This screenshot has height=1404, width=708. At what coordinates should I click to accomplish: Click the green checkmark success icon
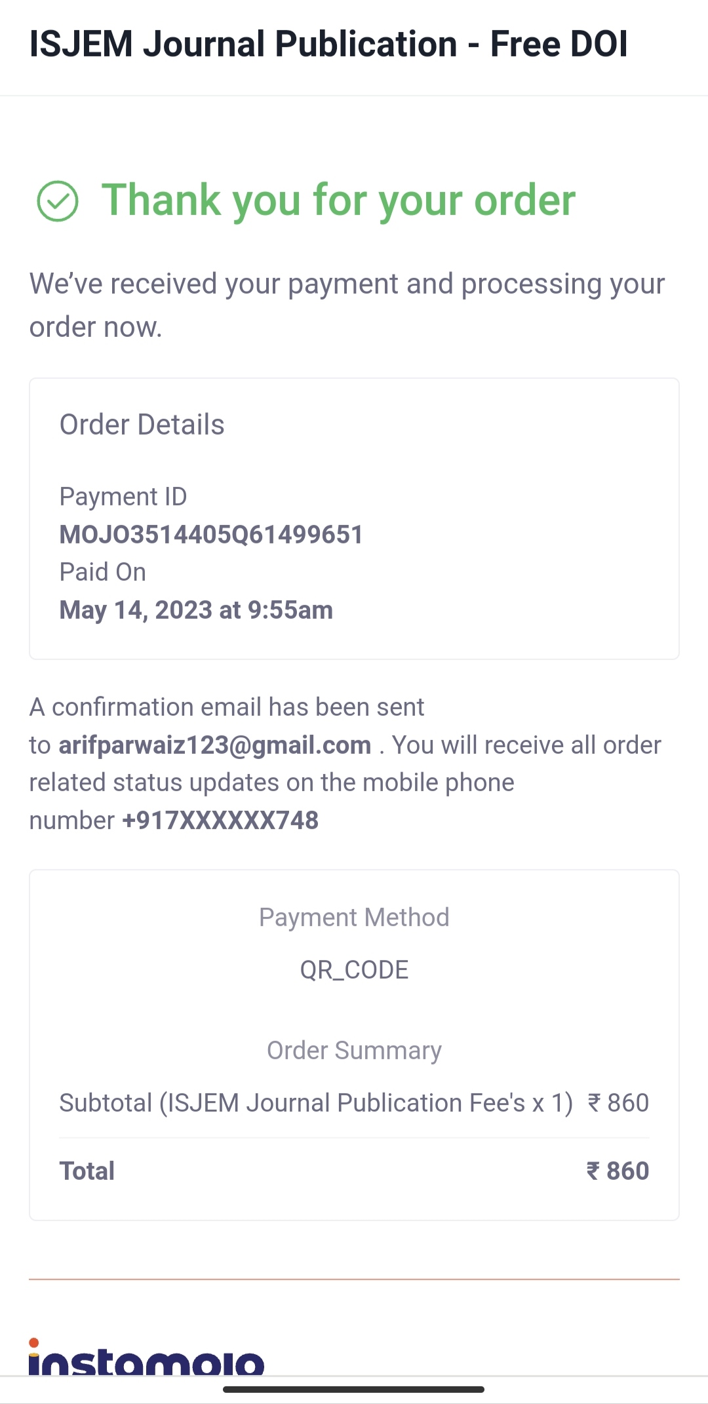click(x=58, y=201)
